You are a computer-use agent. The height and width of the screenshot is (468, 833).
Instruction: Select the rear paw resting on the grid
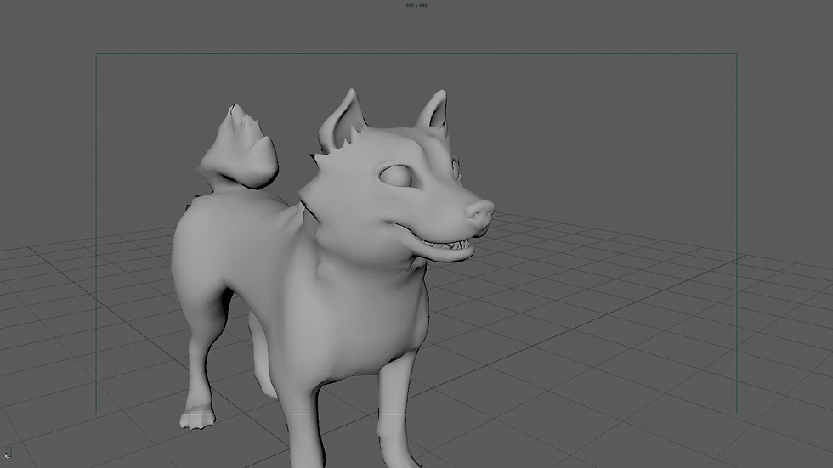pyautogui.click(x=197, y=418)
